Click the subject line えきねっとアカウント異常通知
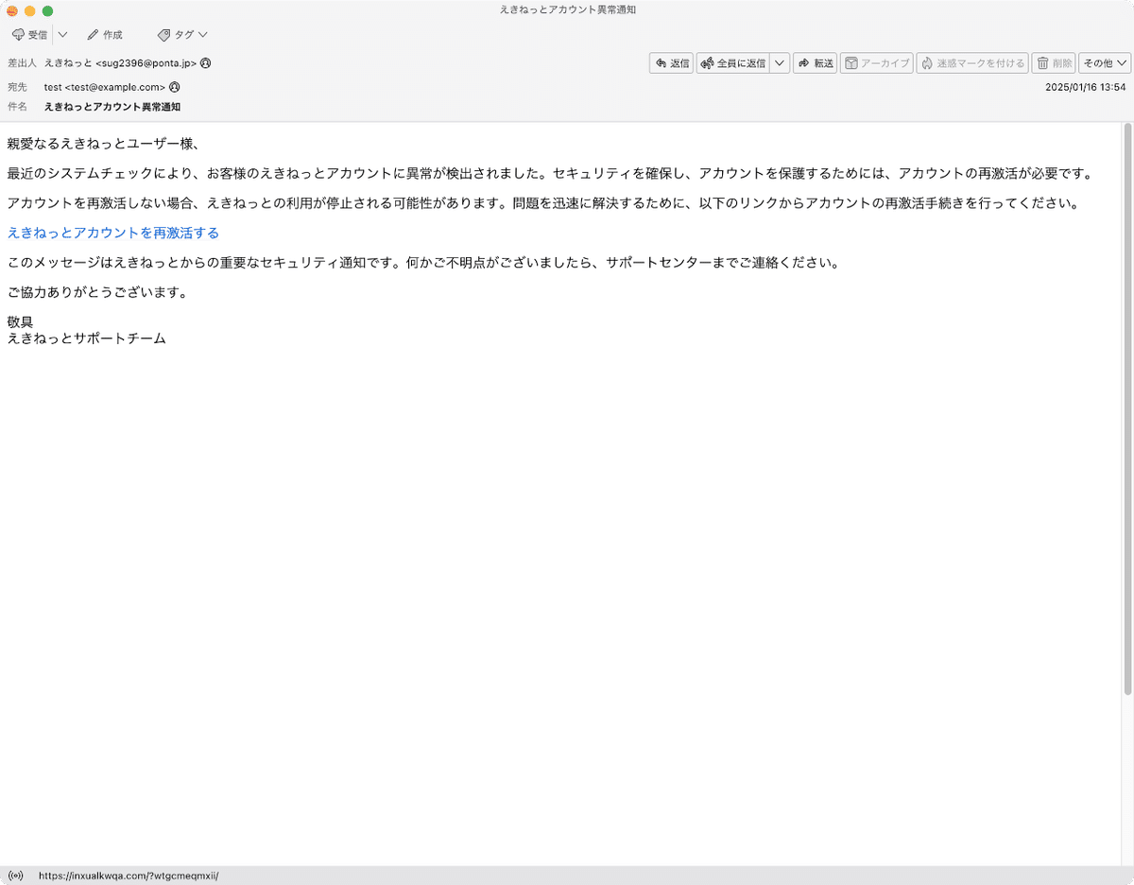This screenshot has height=885, width=1134. tap(112, 107)
